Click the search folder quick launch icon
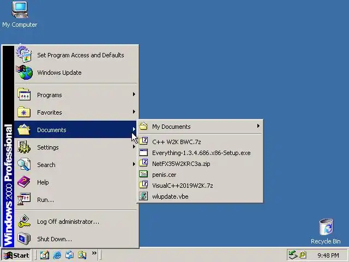Viewport: 349px width, 262px height. click(82, 255)
